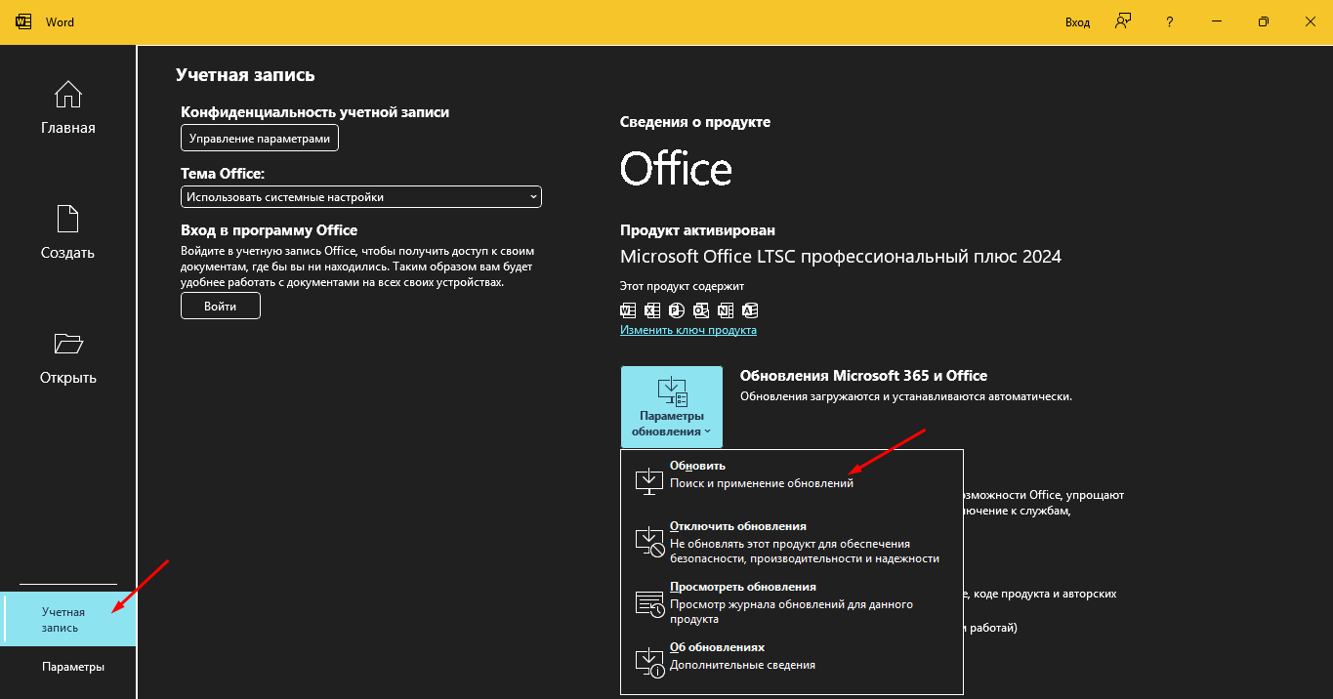1333x699 pixels.
Task: Click the Microsoft Office LTSC product name
Action: [x=841, y=257]
